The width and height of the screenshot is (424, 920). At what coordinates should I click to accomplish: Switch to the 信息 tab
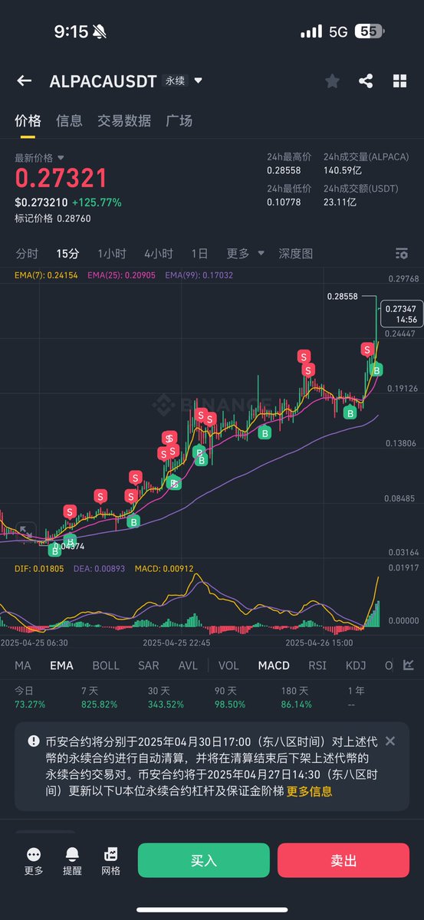coord(69,120)
